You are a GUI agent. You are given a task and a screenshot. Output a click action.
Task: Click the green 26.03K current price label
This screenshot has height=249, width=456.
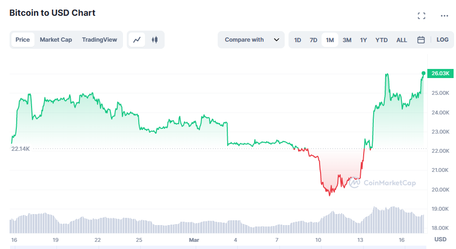pyautogui.click(x=440, y=73)
